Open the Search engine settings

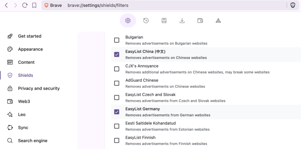pos(32,140)
